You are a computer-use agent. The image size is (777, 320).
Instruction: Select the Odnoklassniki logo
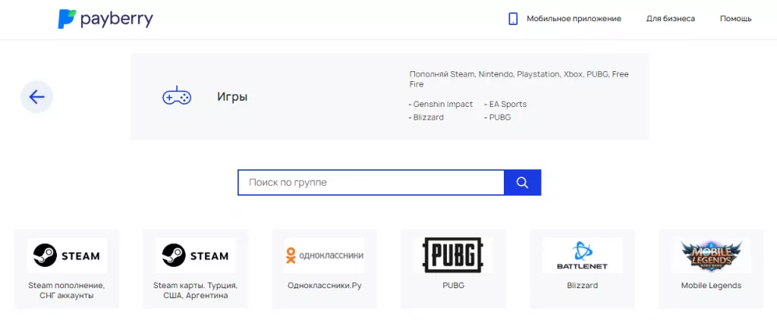324,256
